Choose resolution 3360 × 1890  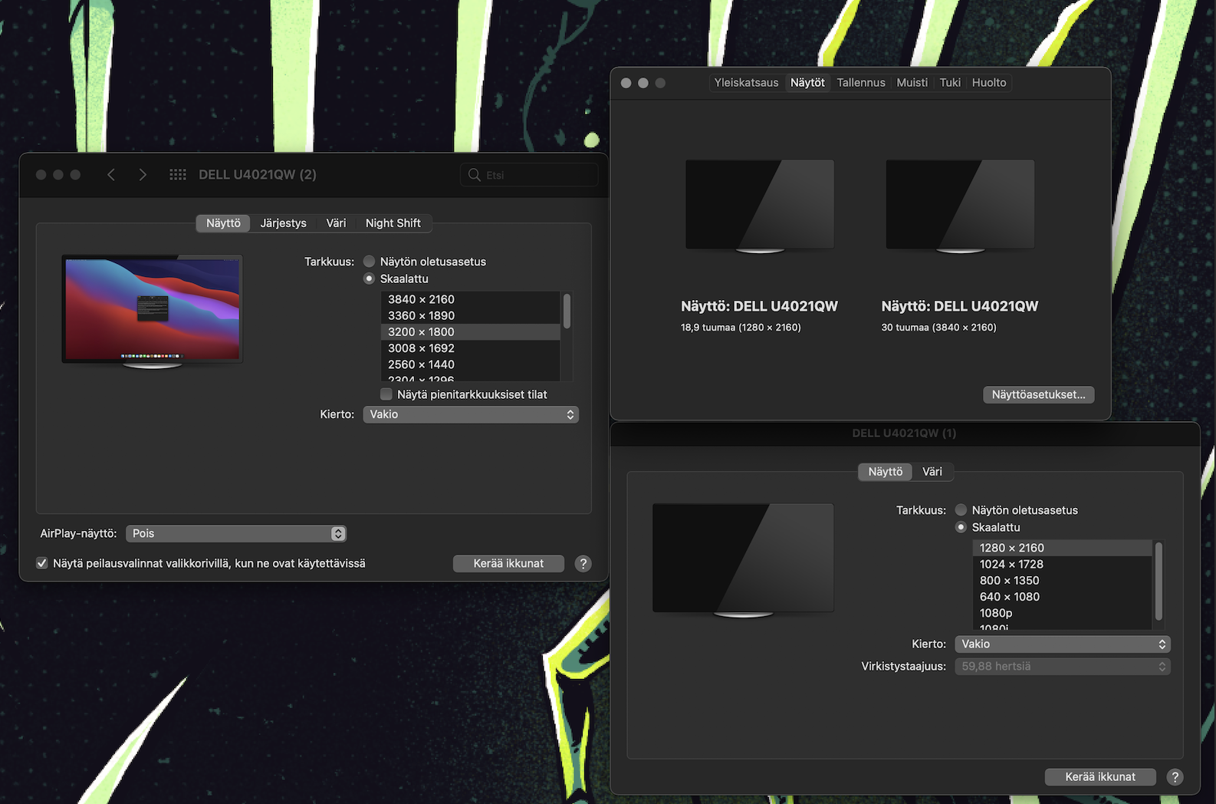click(x=471, y=315)
